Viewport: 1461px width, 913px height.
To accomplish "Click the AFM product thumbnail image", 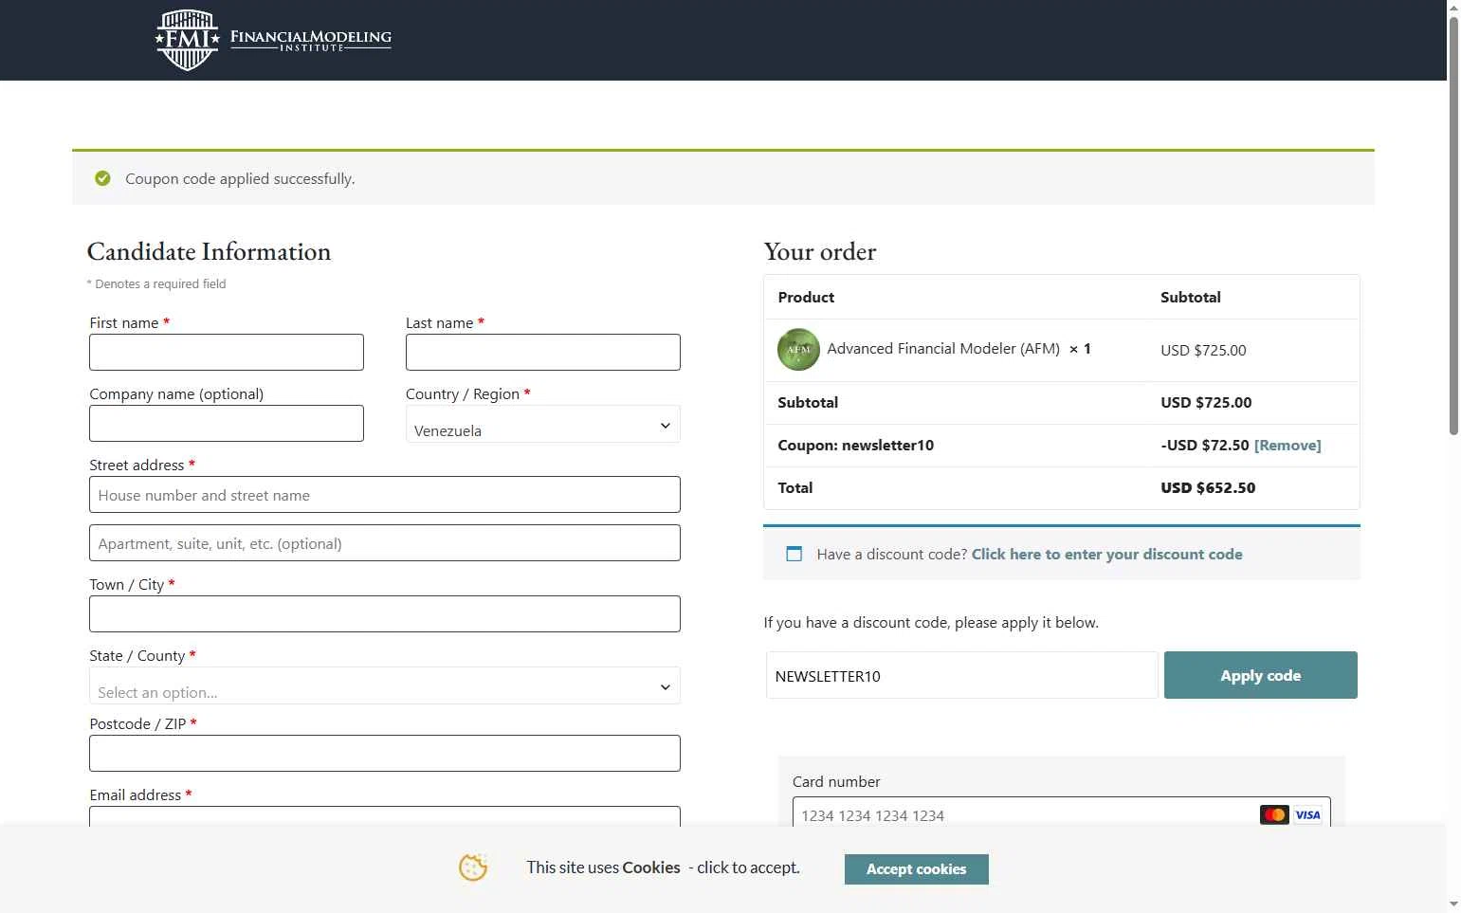I will tap(798, 349).
